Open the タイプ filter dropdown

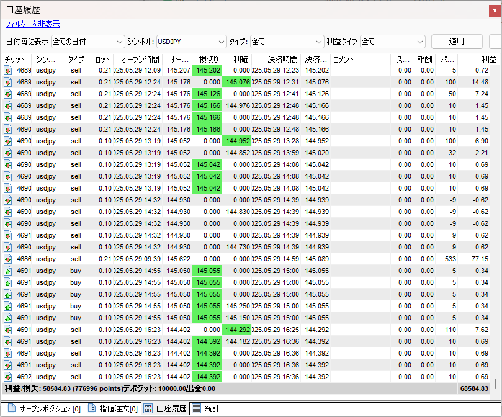click(287, 42)
